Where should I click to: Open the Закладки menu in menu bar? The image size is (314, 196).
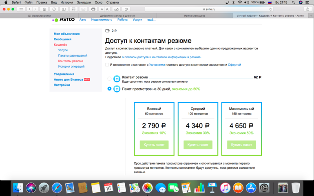[x=84, y=2]
